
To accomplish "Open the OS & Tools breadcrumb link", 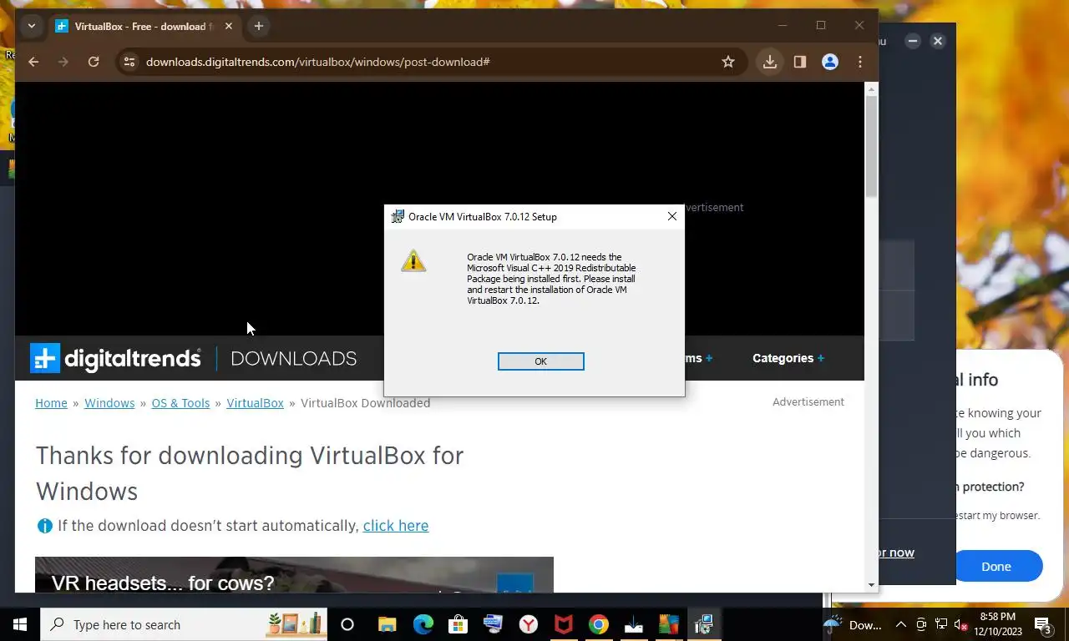I will click(180, 403).
